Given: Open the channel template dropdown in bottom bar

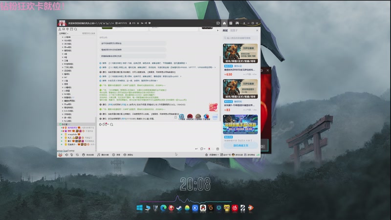Looking at the screenshot, I should [212, 155].
